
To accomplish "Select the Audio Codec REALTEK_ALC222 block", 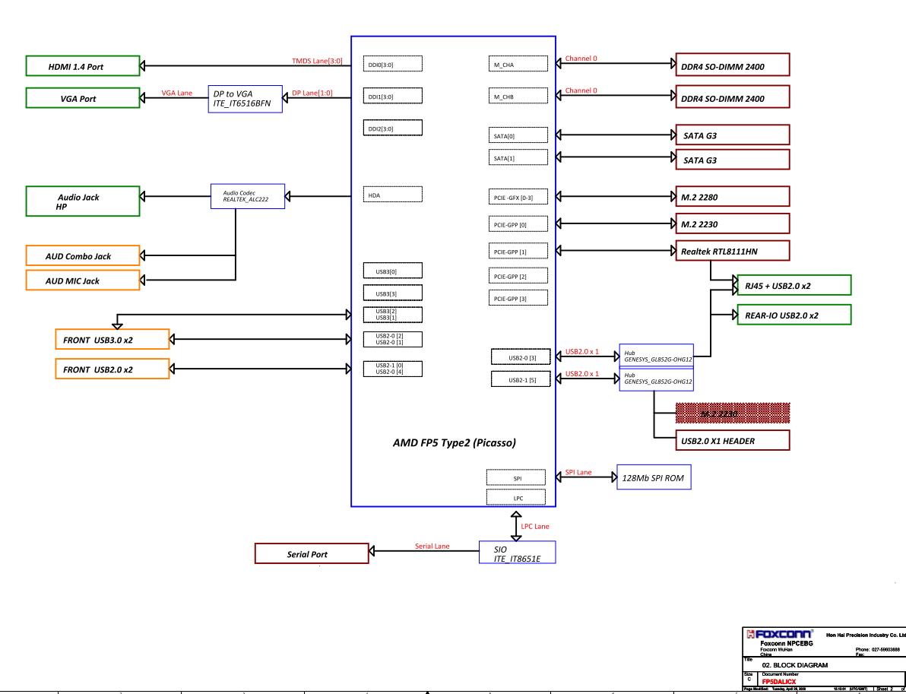I will click(247, 196).
